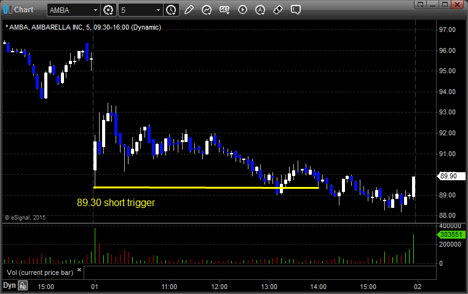Maximize the Chart window
The image size is (468, 294).
[x=445, y=4]
